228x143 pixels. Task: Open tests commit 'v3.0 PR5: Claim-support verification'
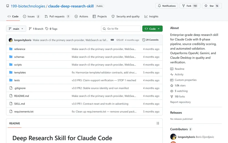point(104,80)
